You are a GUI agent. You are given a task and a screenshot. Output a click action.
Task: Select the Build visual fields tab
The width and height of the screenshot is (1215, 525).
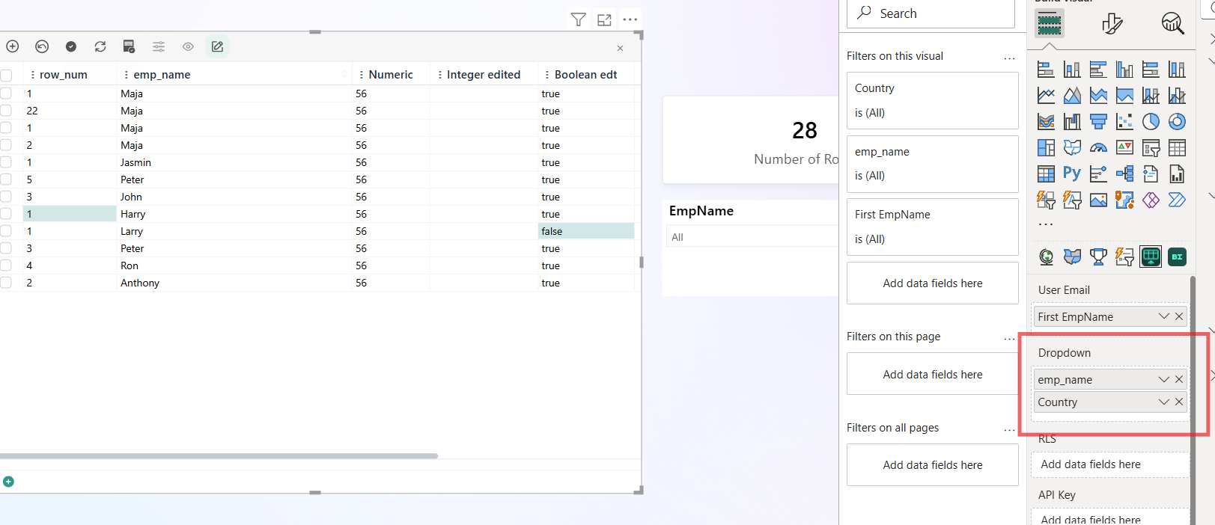1050,24
